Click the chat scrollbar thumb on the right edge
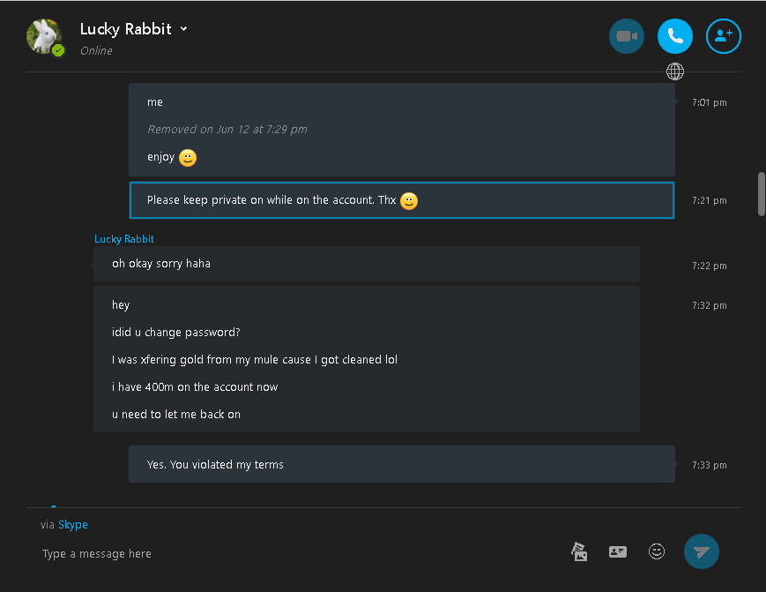This screenshot has width=766, height=592. point(761,193)
